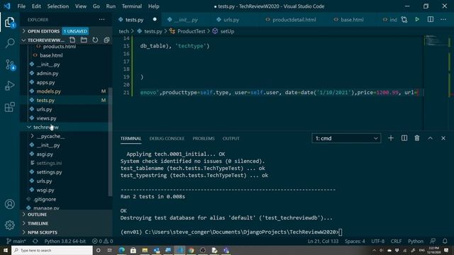The width and height of the screenshot is (454, 255).
Task: Add a new terminal with plus icon
Action: coord(391,138)
